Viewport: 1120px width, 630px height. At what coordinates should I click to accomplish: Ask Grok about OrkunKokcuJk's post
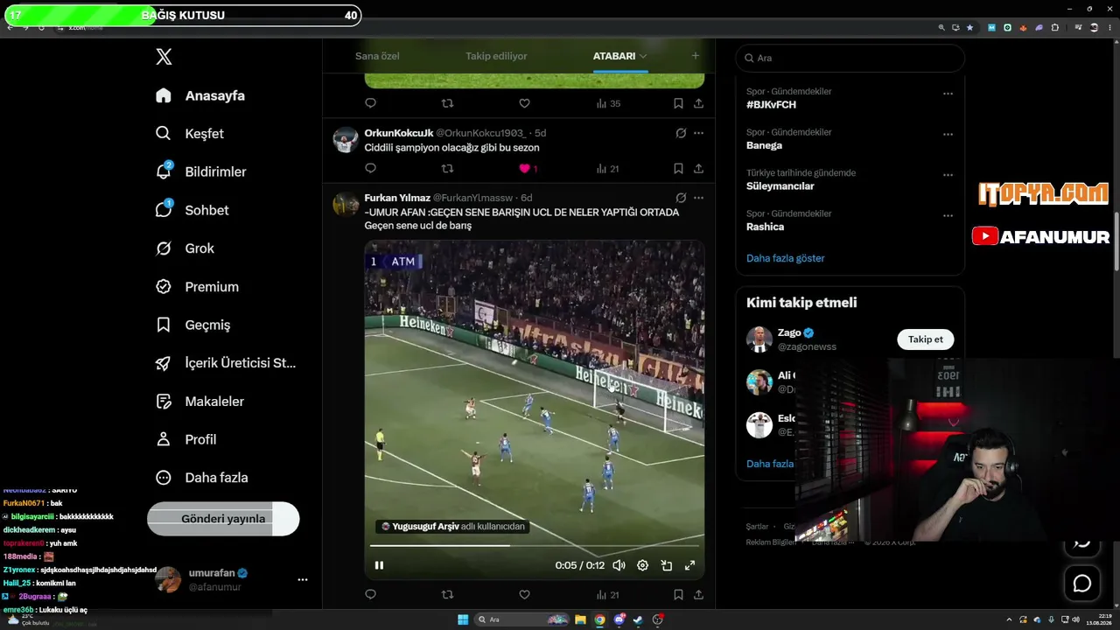point(681,133)
